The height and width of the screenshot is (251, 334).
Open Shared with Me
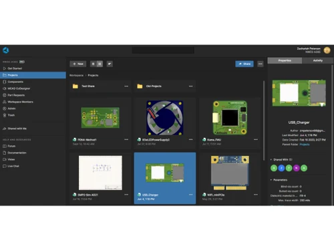(17, 129)
